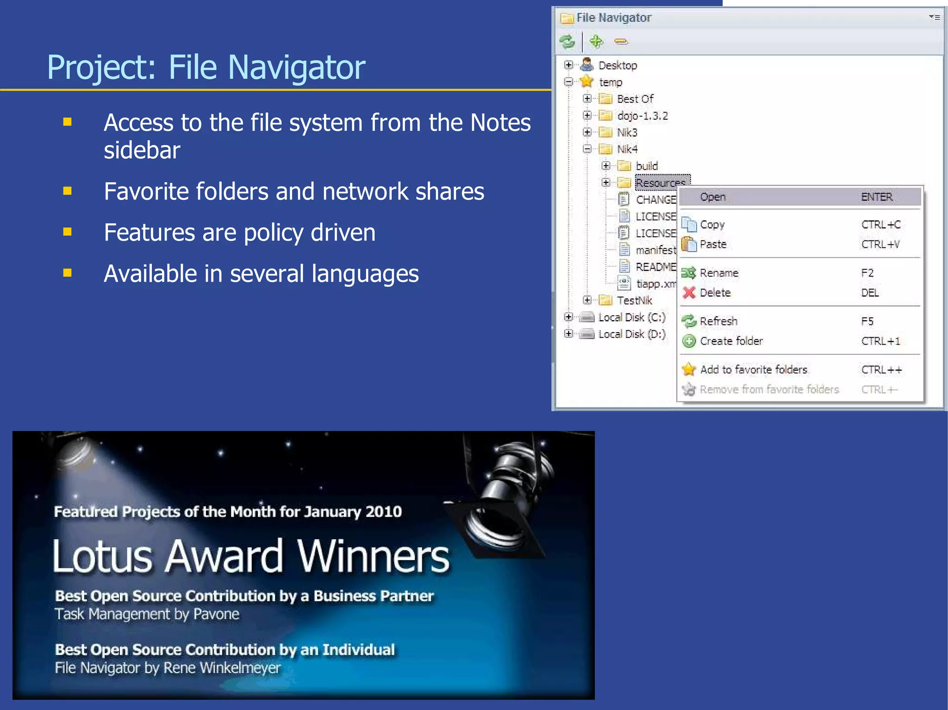The width and height of the screenshot is (948, 710).
Task: Click the Nik4 folder icon
Action: tap(605, 149)
